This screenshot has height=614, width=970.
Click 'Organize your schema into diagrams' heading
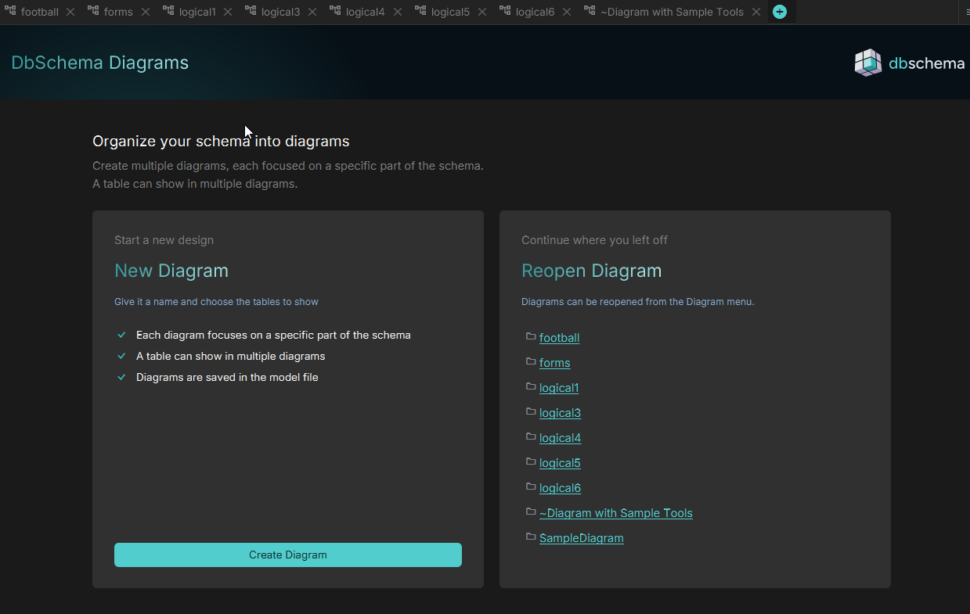click(221, 142)
